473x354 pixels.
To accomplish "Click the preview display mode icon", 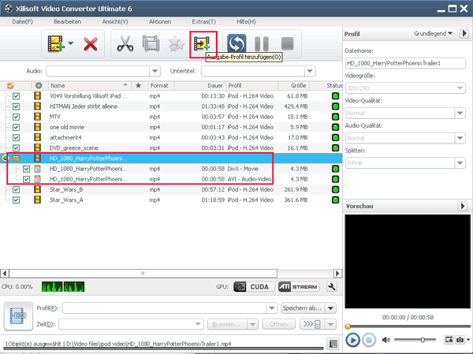I will [449, 340].
